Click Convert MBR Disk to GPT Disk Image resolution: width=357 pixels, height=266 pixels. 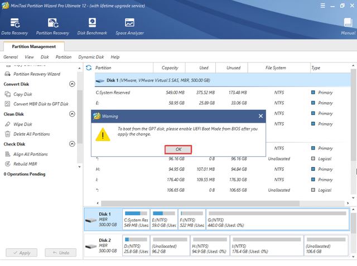click(x=41, y=104)
